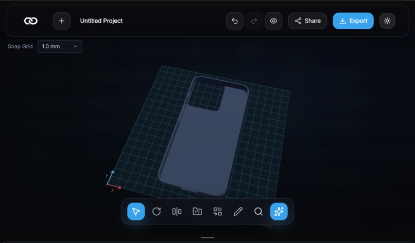The width and height of the screenshot is (415, 243).
Task: Toggle preview visibility eye icon
Action: [273, 21]
